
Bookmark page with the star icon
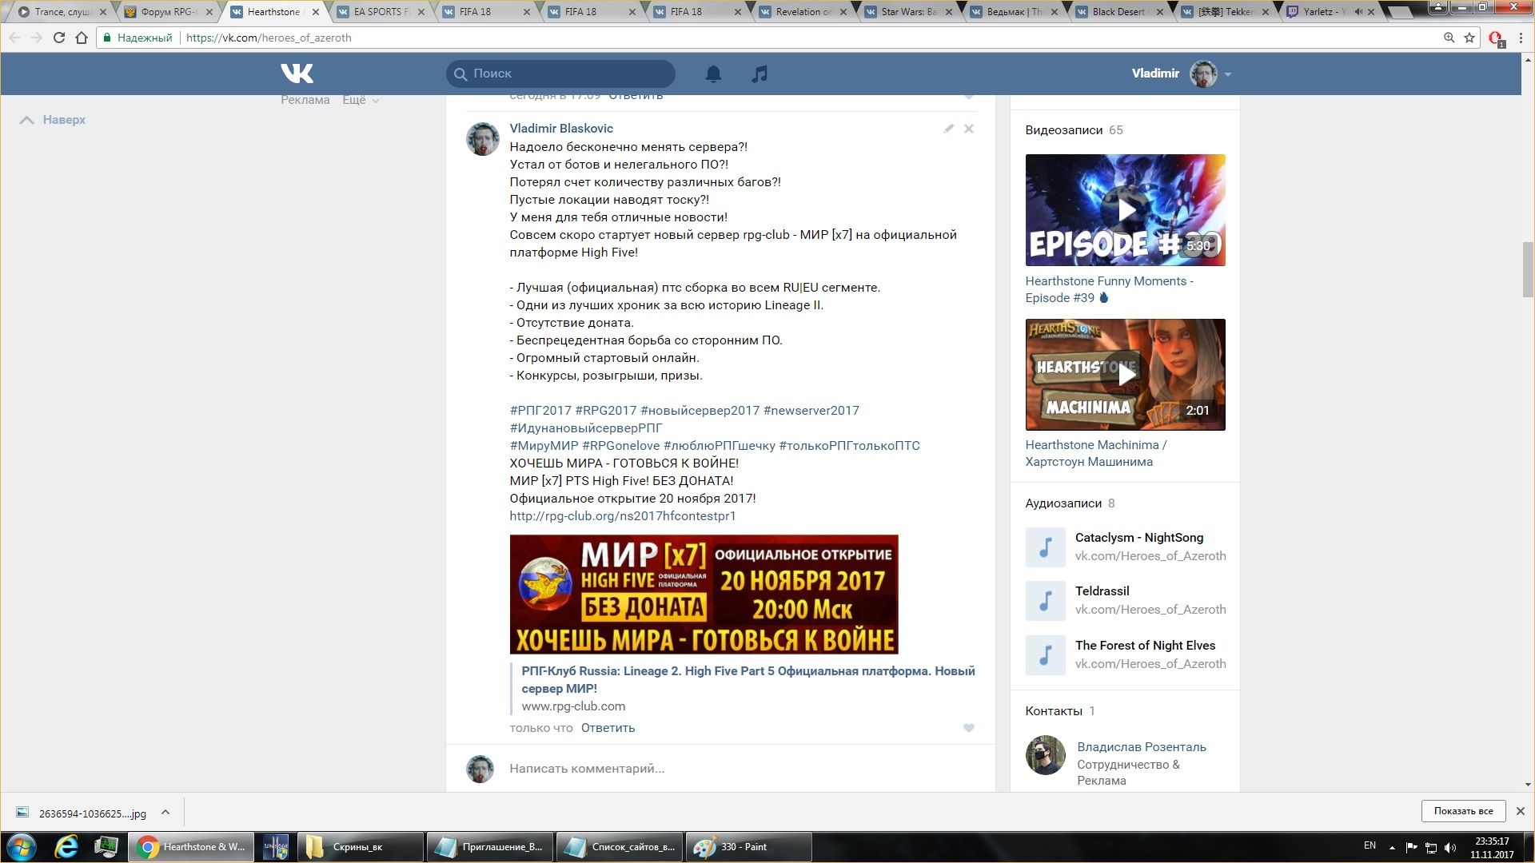click(1469, 38)
